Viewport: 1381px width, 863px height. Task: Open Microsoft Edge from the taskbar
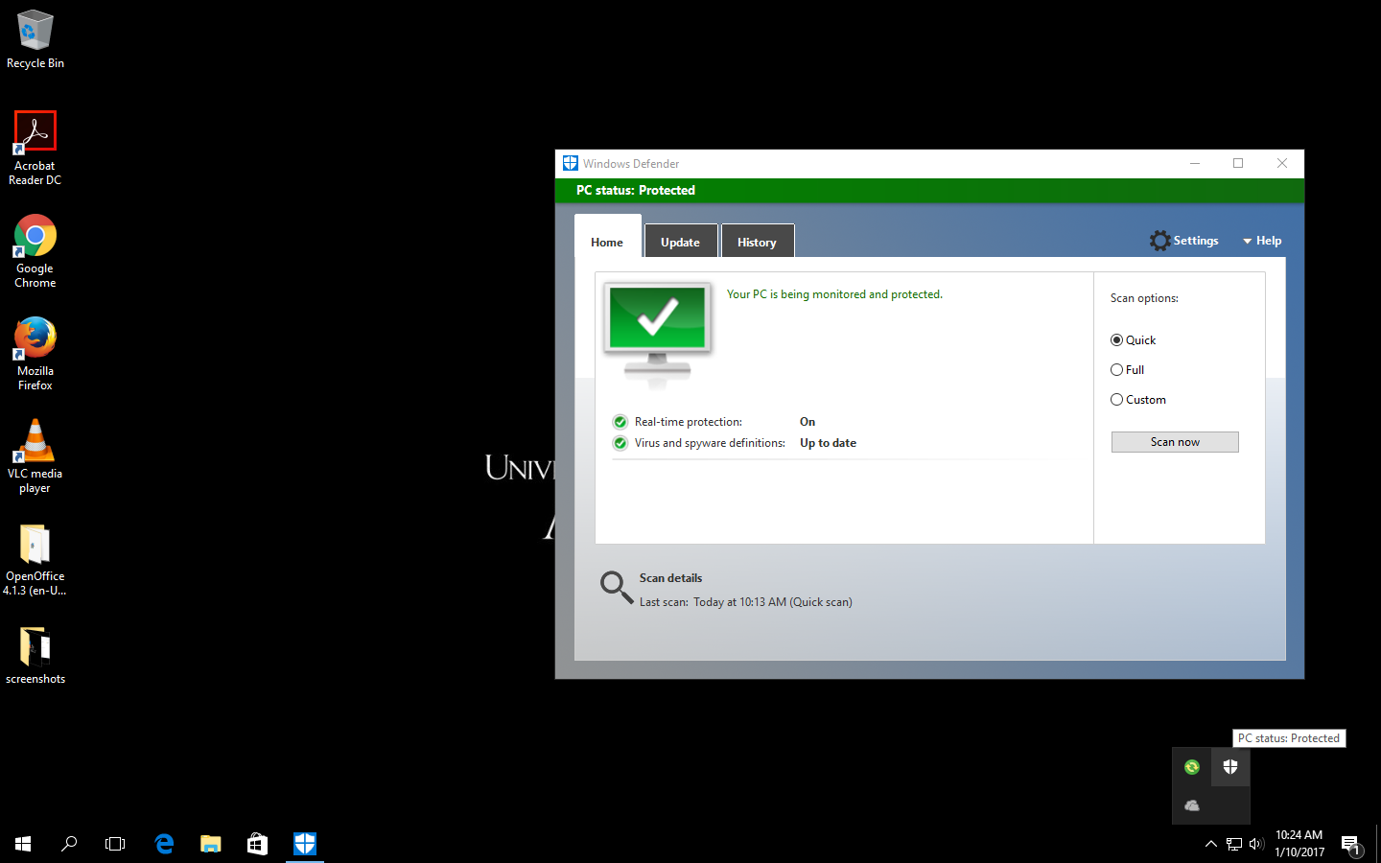point(164,844)
